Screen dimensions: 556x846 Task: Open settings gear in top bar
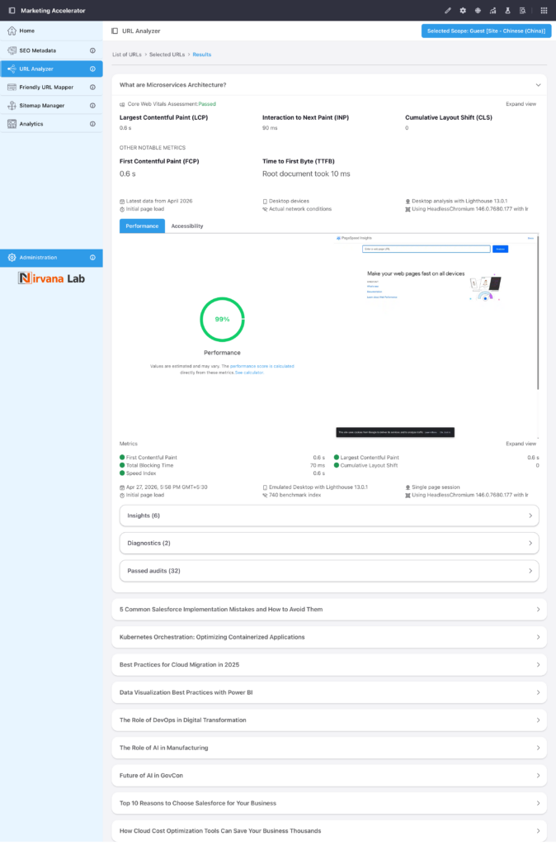point(463,10)
